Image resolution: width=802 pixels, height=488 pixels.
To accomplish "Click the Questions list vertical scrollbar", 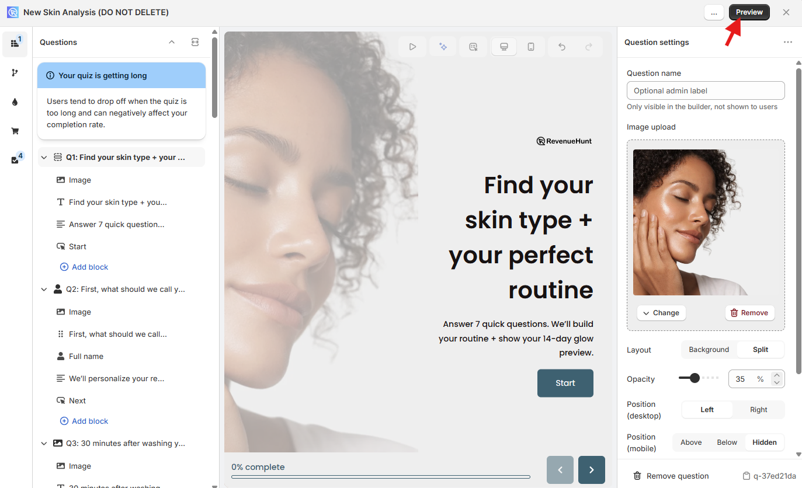I will pos(215,78).
